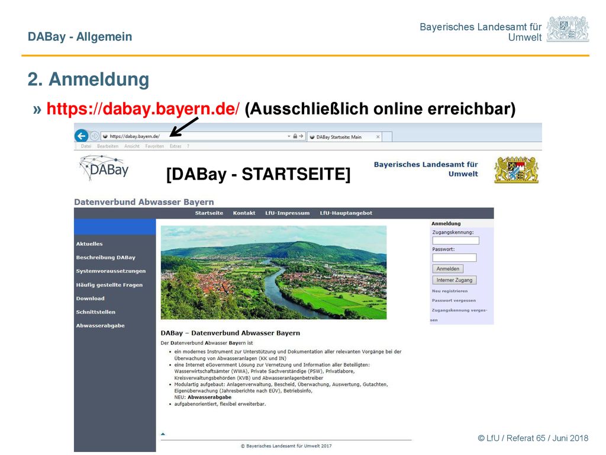
Task: Click the bold Abwasserabgabe text after NEU
Action: point(209,398)
